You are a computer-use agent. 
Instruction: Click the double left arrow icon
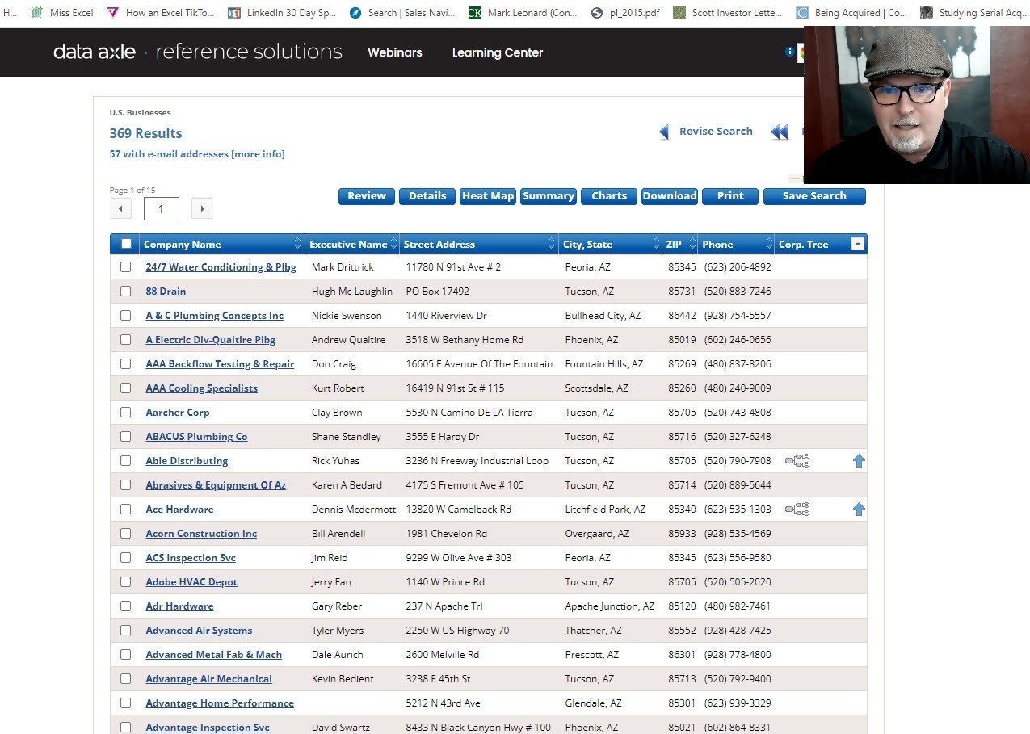point(780,132)
